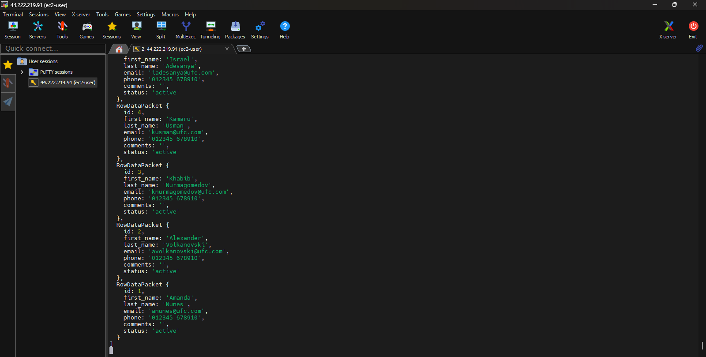Click the Quick connect input field
The image size is (706, 357).
click(x=53, y=49)
